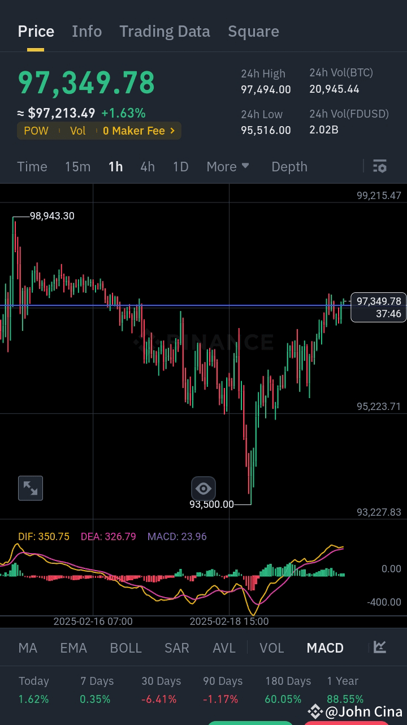The width and height of the screenshot is (407, 725).
Task: Tap the 95,223.71 price axis label
Action: (x=379, y=406)
